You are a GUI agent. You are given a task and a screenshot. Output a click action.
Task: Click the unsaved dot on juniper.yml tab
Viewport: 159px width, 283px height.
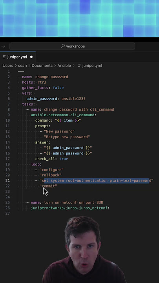31,57
